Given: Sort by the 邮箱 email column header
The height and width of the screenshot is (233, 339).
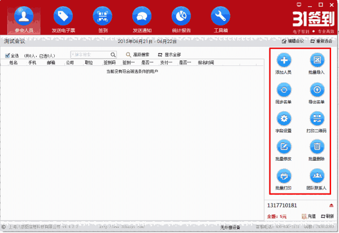Looking at the screenshot, I should [x=51, y=63].
